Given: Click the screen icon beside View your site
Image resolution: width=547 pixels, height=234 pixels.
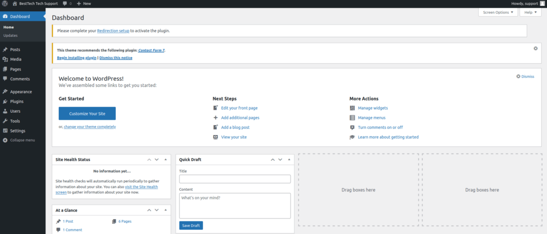Looking at the screenshot, I should click(216, 137).
